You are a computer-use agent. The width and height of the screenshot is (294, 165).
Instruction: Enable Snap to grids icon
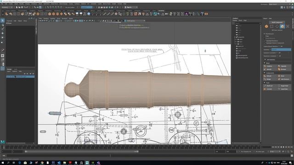pos(48,7)
